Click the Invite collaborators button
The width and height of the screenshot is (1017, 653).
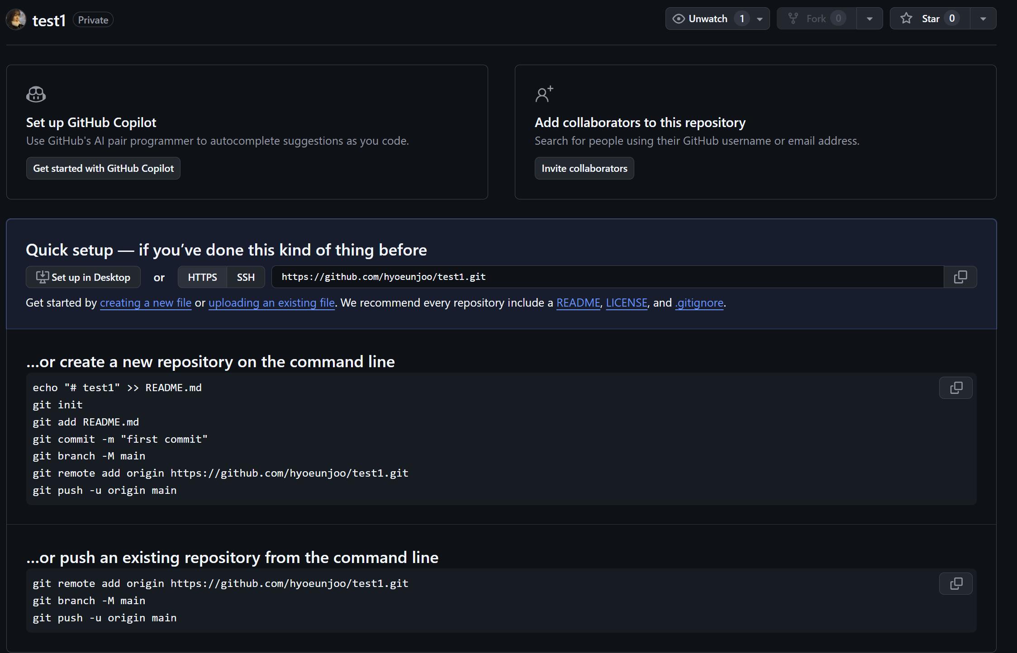[584, 168]
